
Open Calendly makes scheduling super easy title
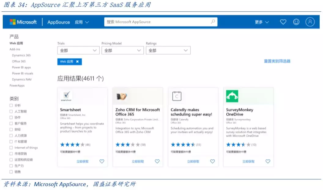(191, 112)
